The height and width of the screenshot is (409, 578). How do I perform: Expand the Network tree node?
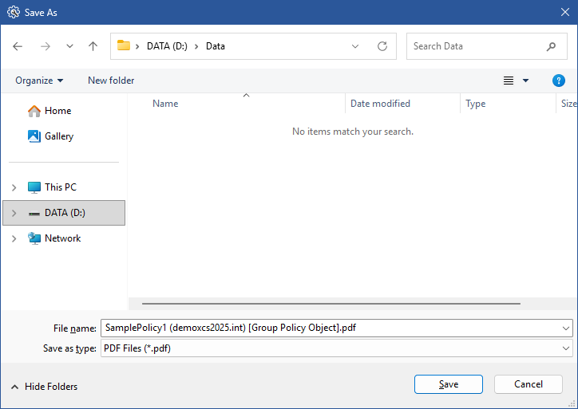tap(14, 238)
